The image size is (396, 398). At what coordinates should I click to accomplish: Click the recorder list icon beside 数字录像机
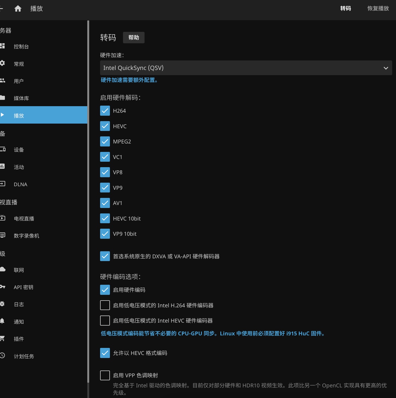coord(2,235)
